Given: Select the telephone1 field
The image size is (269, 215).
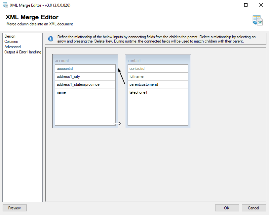Looking at the screenshot, I should 158,92.
